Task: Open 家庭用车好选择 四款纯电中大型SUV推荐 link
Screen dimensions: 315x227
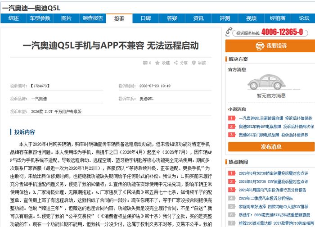Action: coord(273,206)
